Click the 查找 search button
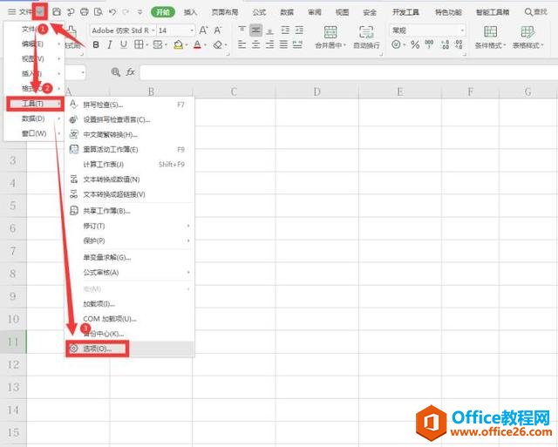This screenshot has height=447, width=558. click(536, 12)
